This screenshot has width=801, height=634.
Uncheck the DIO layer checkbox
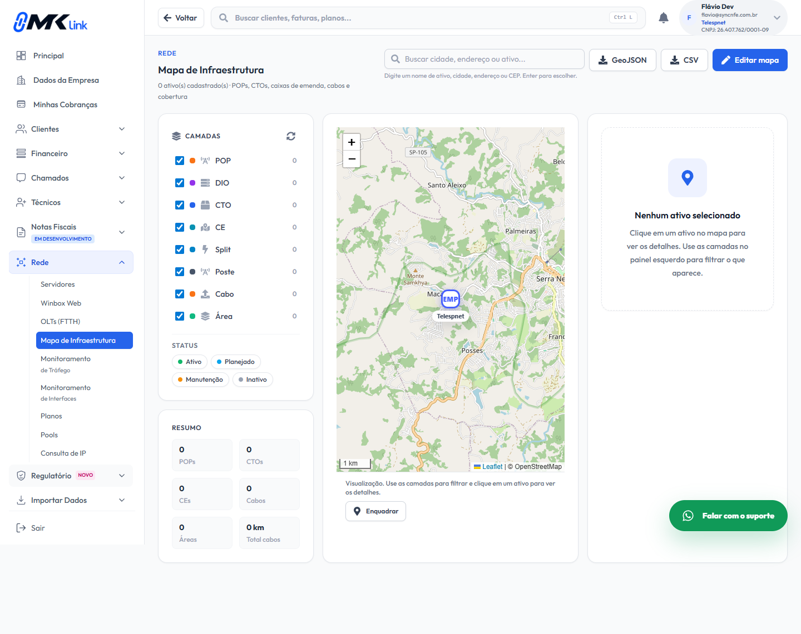click(180, 183)
